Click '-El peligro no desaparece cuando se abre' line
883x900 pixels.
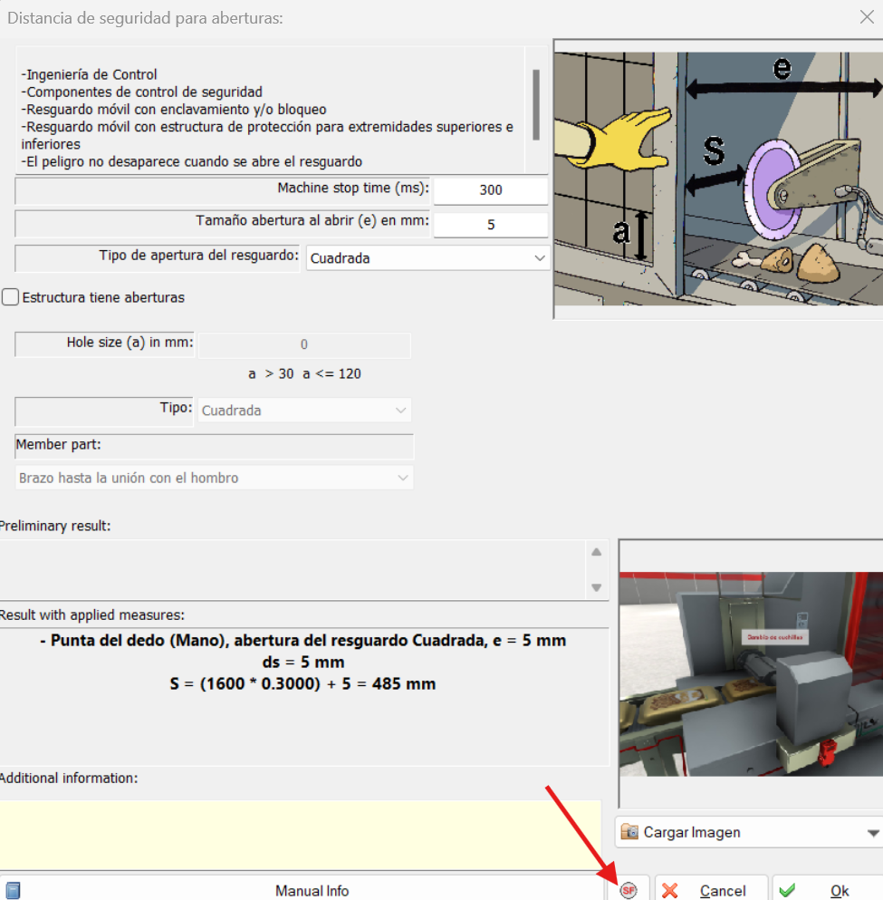tap(191, 161)
